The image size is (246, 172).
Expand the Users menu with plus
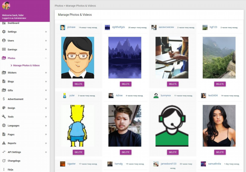[46, 41]
